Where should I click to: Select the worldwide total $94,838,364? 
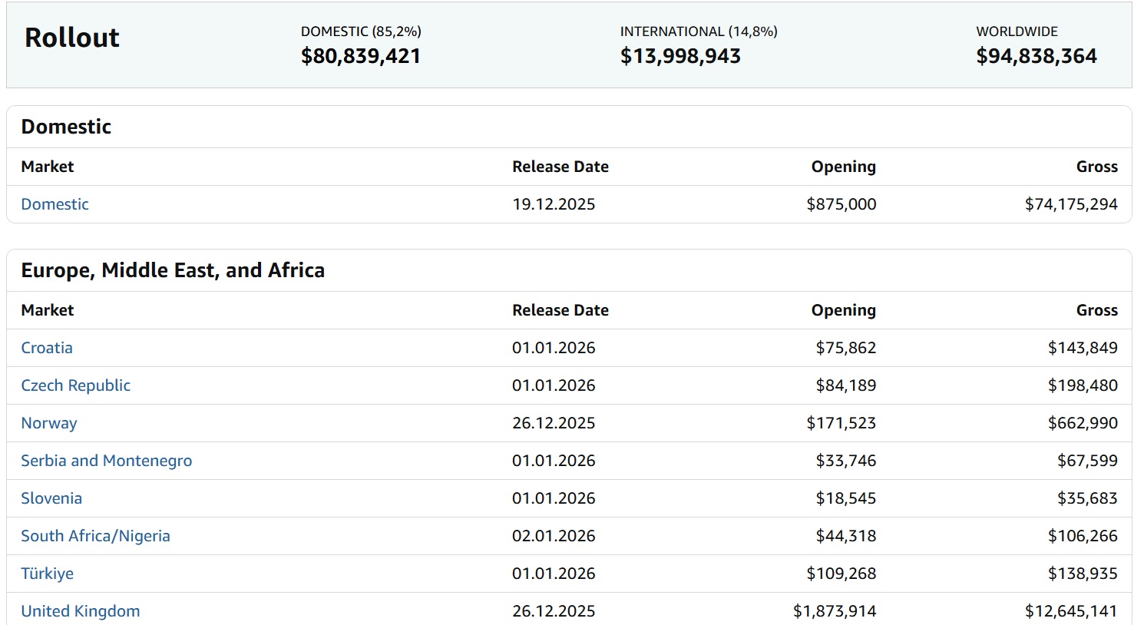click(x=1037, y=56)
